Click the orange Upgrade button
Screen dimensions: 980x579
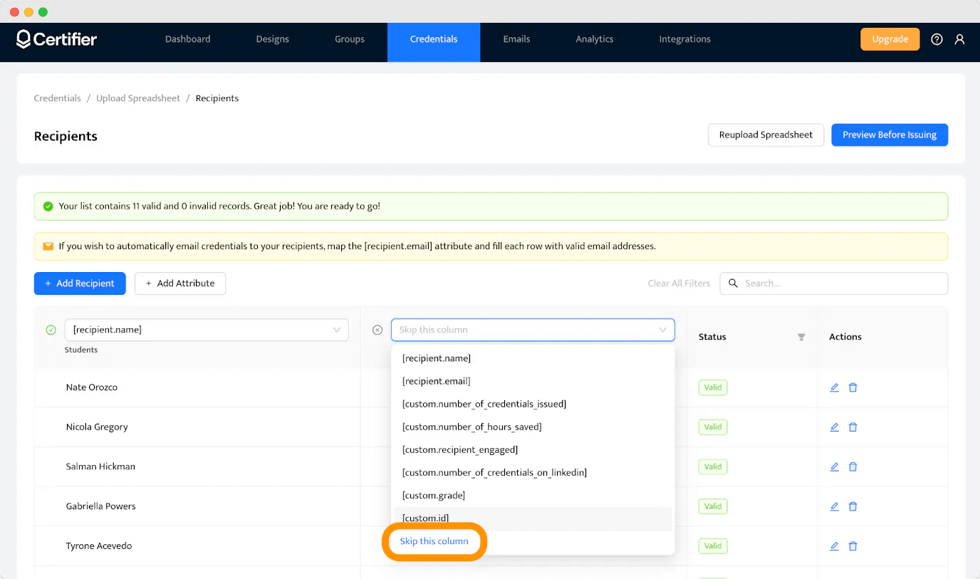[x=890, y=39]
